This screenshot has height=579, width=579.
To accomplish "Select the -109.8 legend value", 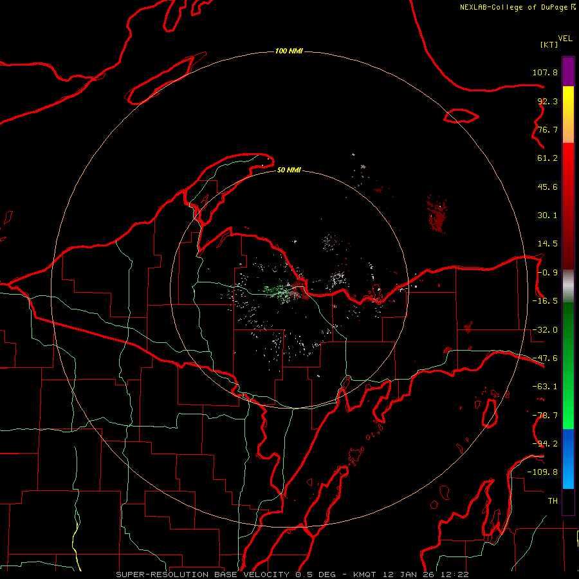I will coord(542,472).
